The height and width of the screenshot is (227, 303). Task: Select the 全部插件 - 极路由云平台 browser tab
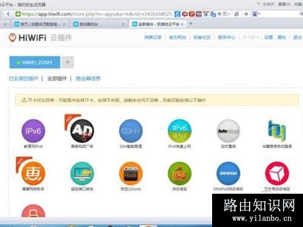158,24
